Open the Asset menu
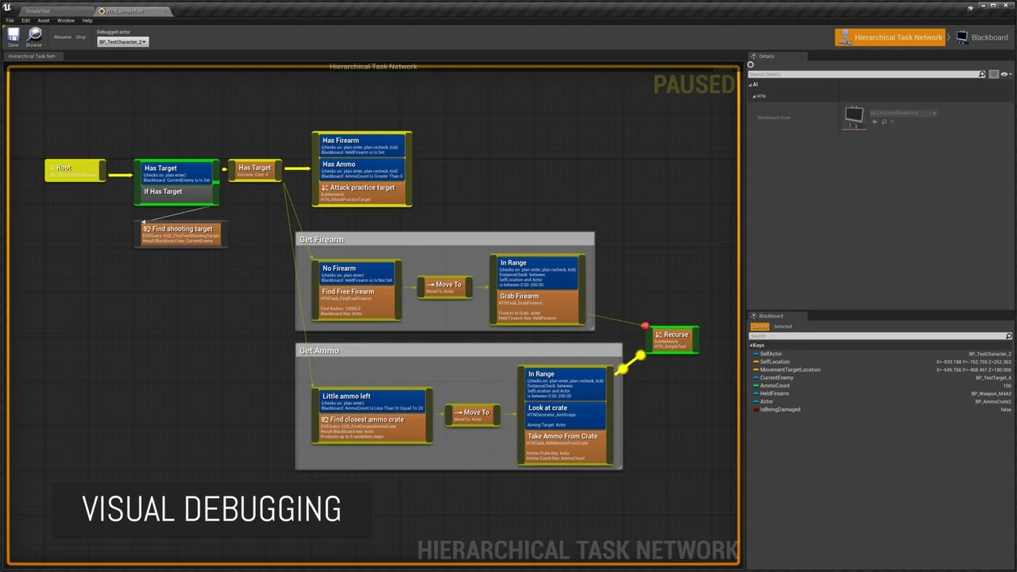Viewport: 1017px width, 572px height. click(x=44, y=21)
